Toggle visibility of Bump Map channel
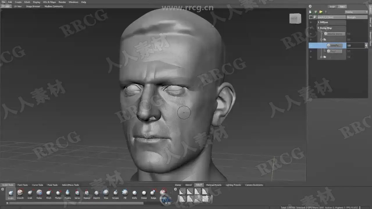This screenshot has height=209, width=372. [x=310, y=28]
